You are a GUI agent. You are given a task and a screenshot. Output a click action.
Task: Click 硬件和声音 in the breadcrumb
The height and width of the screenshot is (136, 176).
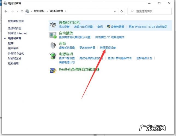(x=57, y=11)
